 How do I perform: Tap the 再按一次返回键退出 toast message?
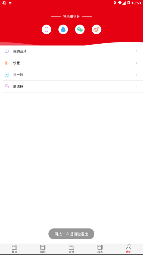[71, 234]
